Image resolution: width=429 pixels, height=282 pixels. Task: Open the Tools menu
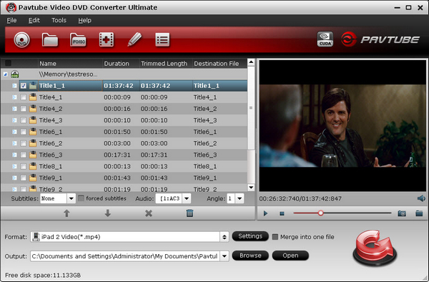pos(59,20)
